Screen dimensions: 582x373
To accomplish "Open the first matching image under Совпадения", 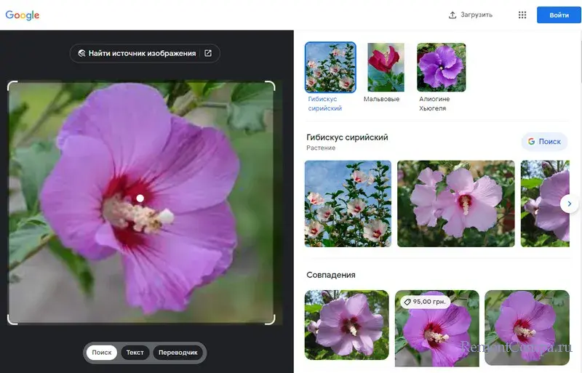I will pos(346,324).
